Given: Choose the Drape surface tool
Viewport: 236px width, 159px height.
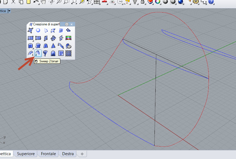Looking at the screenshot, I should 53,53.
